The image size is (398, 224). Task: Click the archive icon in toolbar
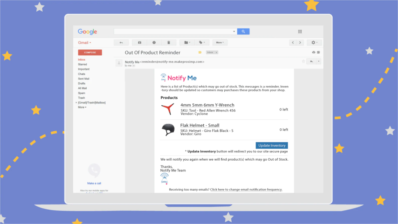click(x=140, y=43)
